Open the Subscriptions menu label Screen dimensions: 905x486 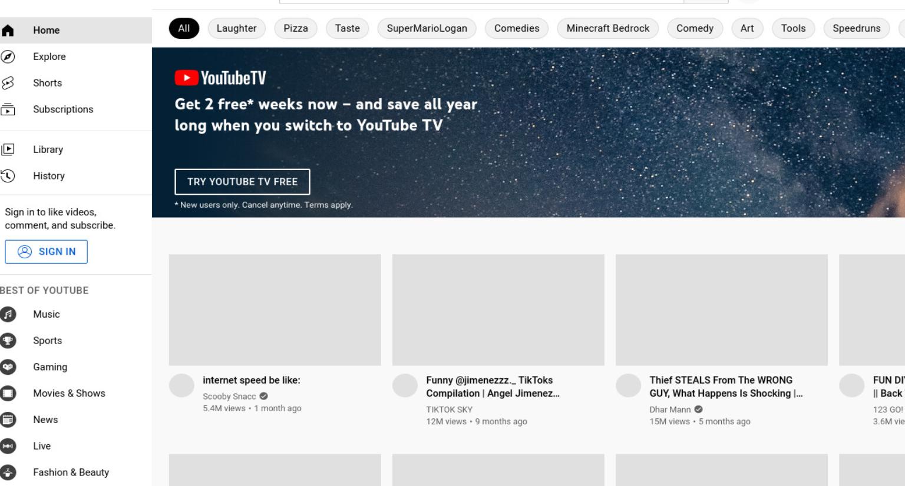[x=63, y=109]
